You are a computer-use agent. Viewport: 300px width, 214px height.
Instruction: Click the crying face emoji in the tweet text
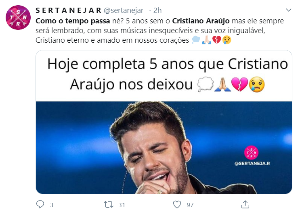click(x=227, y=40)
